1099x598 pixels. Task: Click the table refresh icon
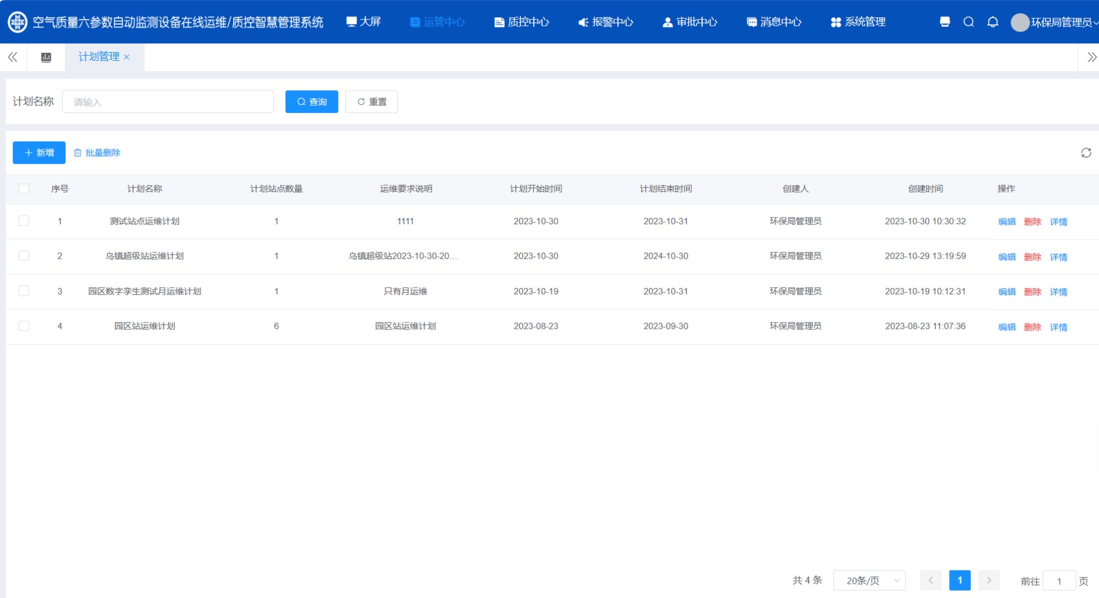click(x=1086, y=153)
